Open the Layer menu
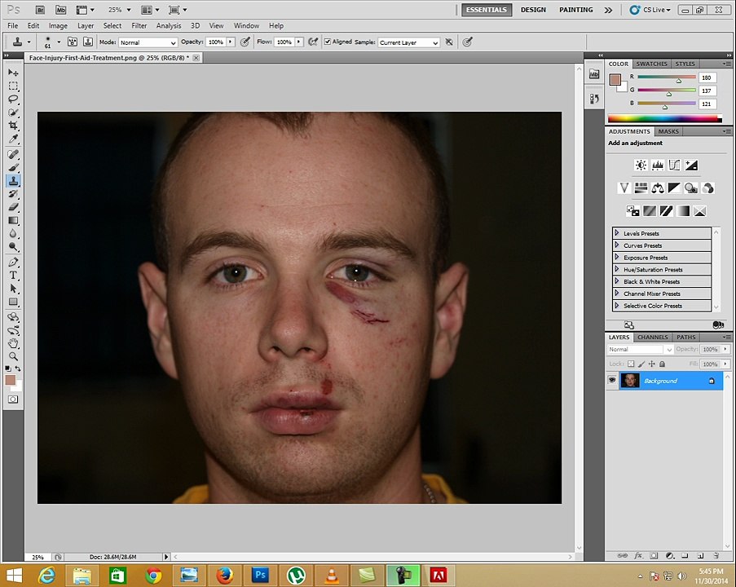 [86, 26]
